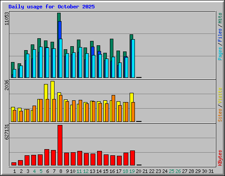Image resolution: width=225 pixels, height=176 pixels.
Task: Click the green weekend day label 26
Action: coord(178,171)
